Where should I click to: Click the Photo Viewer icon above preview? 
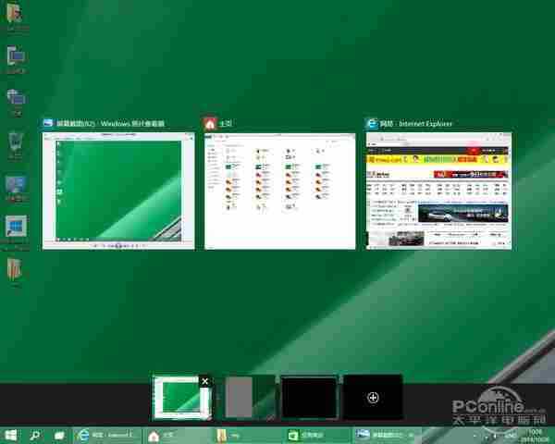[x=49, y=123]
